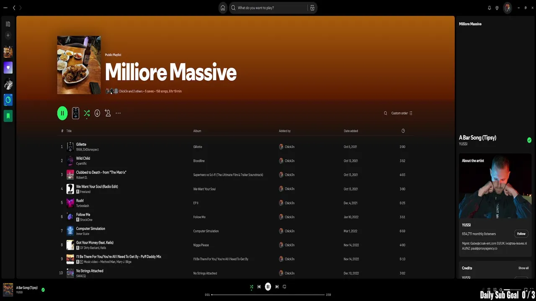This screenshot has height=301, width=536.
Task: Open the Milliore Massive link in Now Playing panel
Action: pyautogui.click(x=470, y=24)
